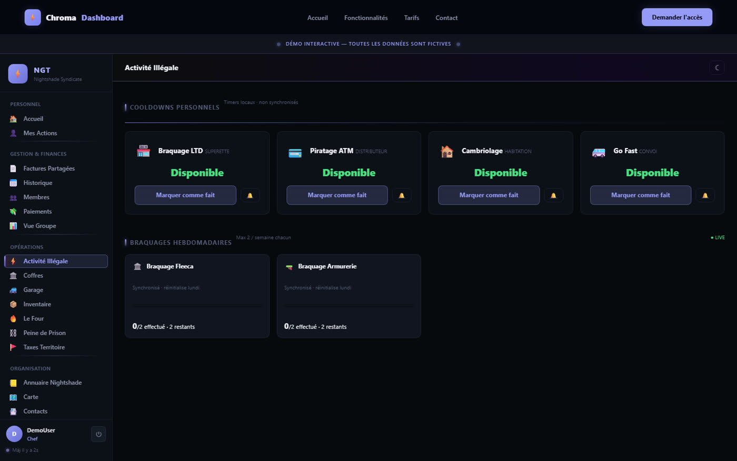Click the Piratage ATM card icon
This screenshot has width=737, height=461.
(x=295, y=153)
